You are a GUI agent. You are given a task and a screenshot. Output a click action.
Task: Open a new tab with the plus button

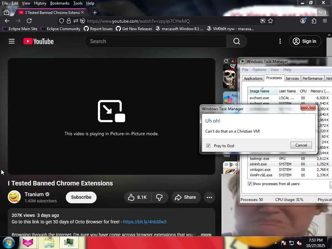coord(95,13)
